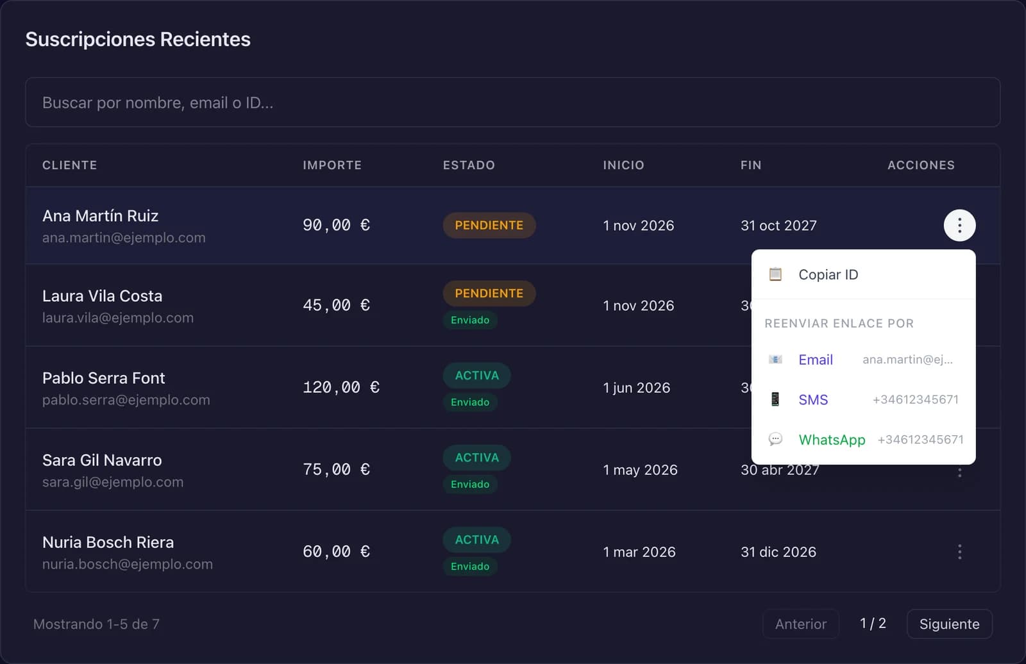Focus the search by name, email or ID field
The height and width of the screenshot is (664, 1026).
tap(512, 103)
